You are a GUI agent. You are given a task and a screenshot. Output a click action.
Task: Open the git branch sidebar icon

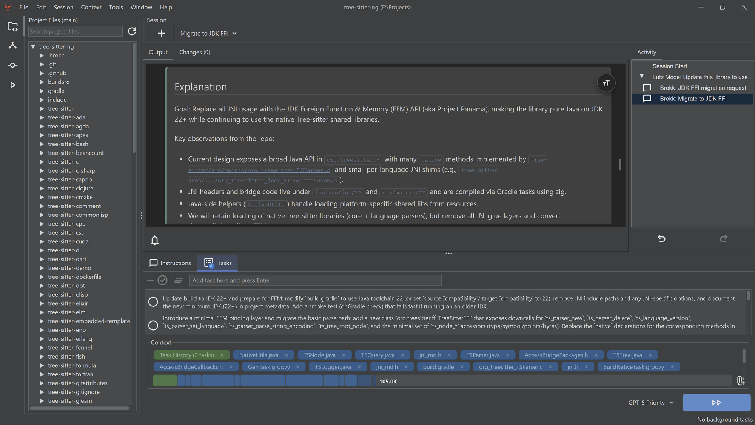tap(12, 45)
